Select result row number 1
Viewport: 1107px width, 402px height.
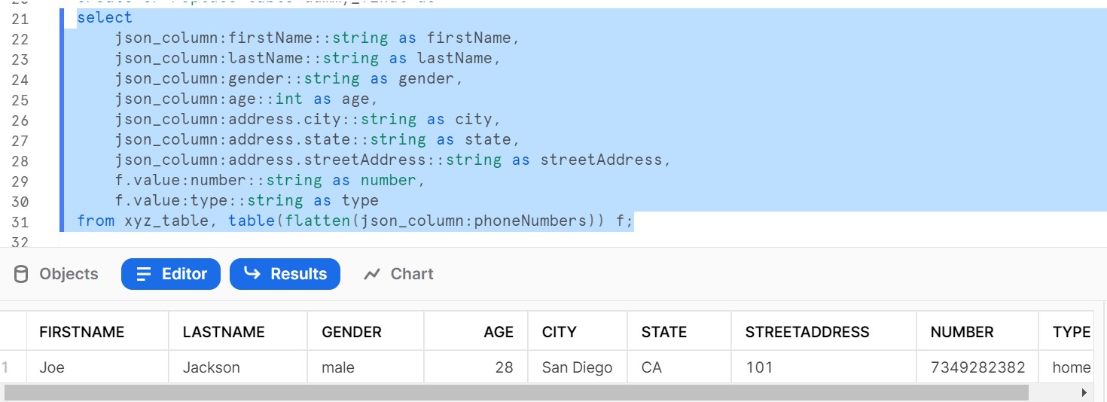(5, 367)
